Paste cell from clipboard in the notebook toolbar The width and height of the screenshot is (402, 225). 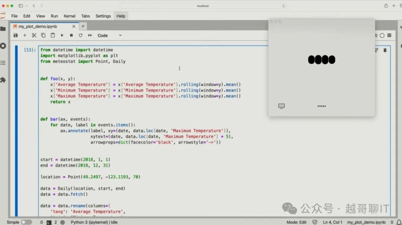[x=52, y=35]
